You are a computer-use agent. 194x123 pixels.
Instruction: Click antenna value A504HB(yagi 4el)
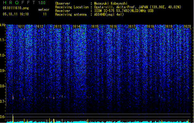(x=109, y=14)
